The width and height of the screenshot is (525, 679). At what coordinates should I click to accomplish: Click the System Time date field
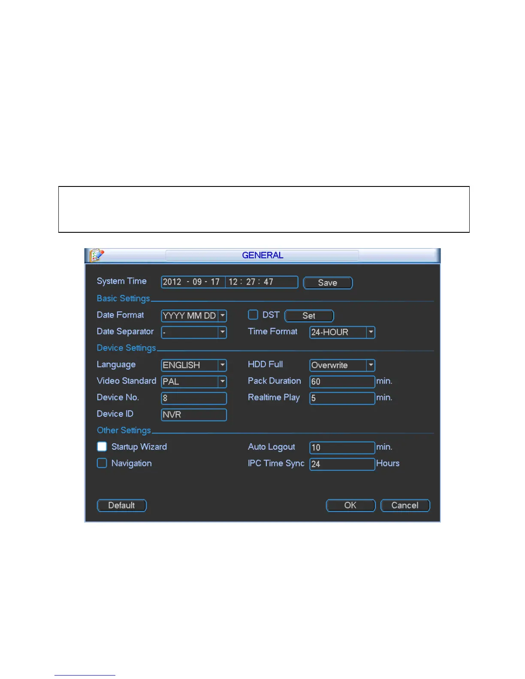[193, 282]
